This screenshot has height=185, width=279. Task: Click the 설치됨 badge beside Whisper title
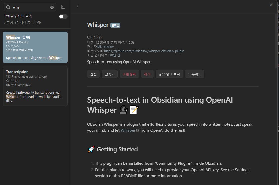pyautogui.click(x=115, y=25)
